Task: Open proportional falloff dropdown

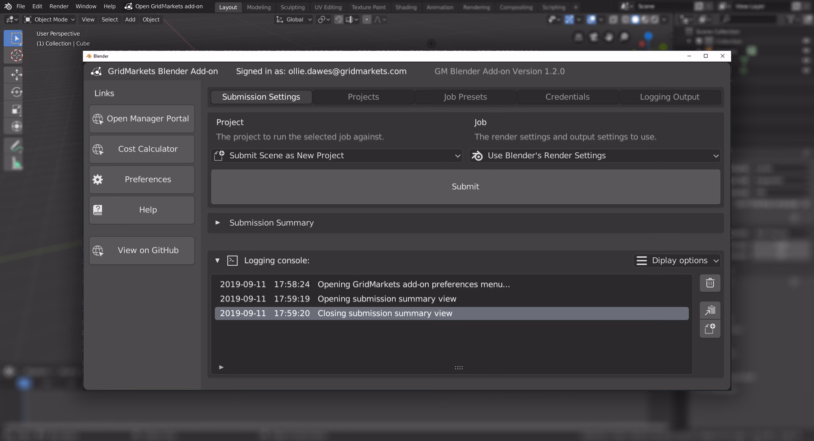Action: [380, 19]
